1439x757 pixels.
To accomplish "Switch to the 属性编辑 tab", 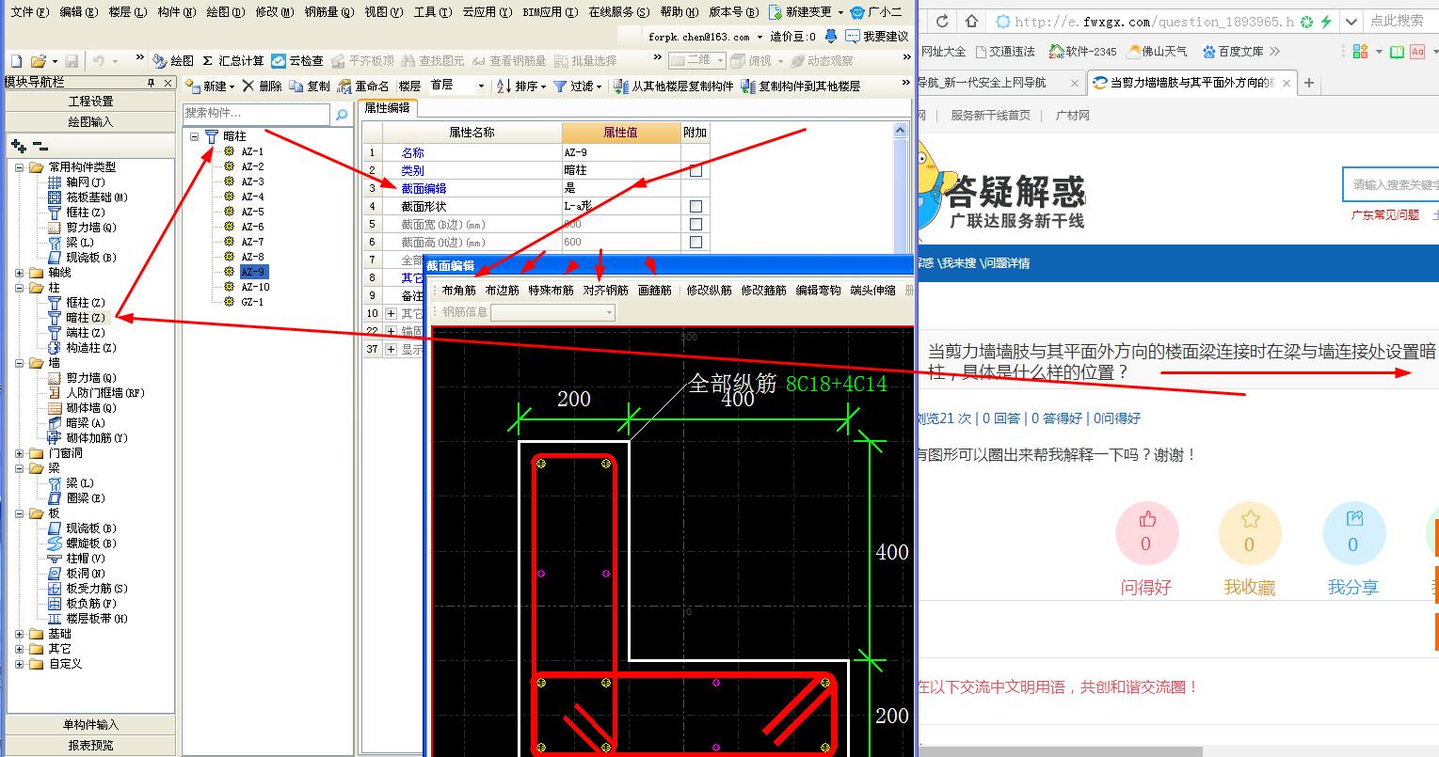I will pos(387,108).
